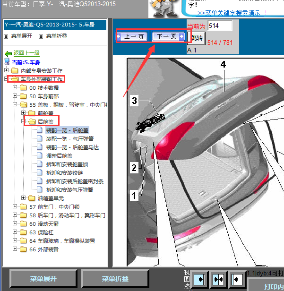Click the 菜单折叠 text at top of tree
Screen dimensions: 284x291
coord(57,36)
